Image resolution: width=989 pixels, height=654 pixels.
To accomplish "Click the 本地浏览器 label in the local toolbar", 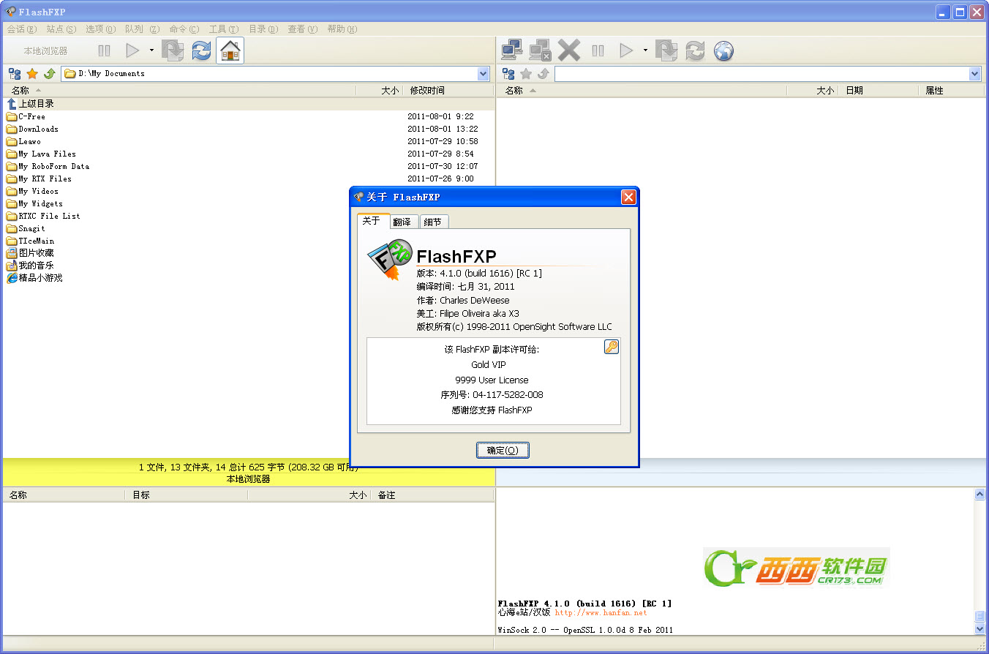I will coord(45,51).
